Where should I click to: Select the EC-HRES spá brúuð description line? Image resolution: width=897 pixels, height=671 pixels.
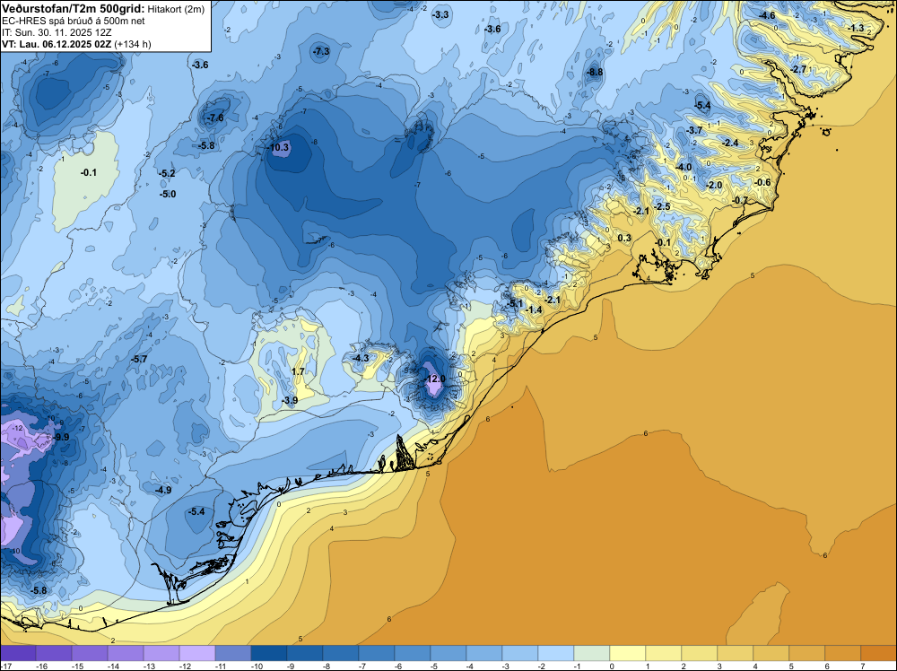tap(74, 22)
